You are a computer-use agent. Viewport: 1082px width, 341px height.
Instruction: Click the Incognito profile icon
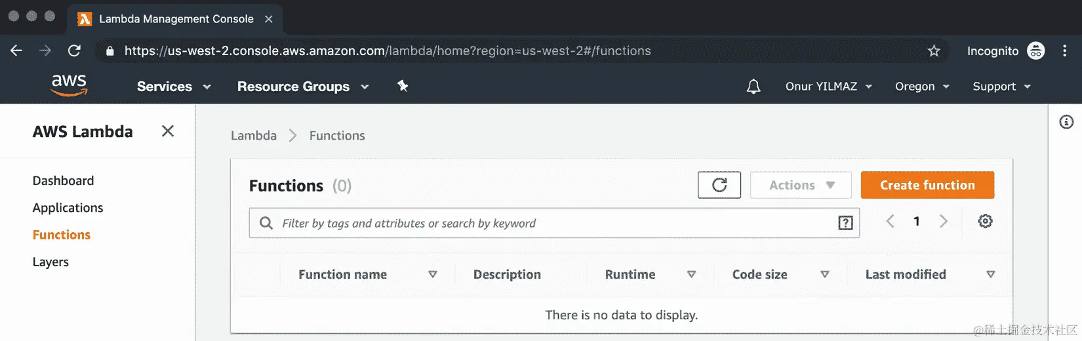pyautogui.click(x=1036, y=50)
